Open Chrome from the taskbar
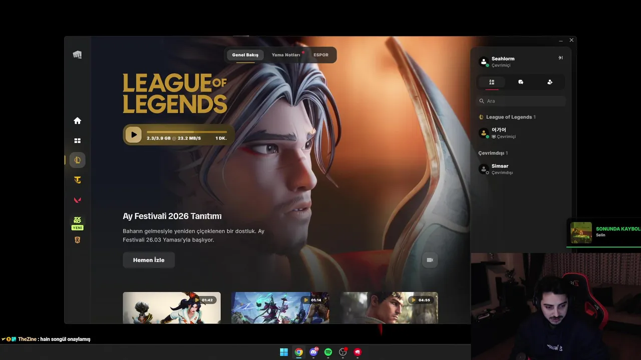 click(298, 352)
